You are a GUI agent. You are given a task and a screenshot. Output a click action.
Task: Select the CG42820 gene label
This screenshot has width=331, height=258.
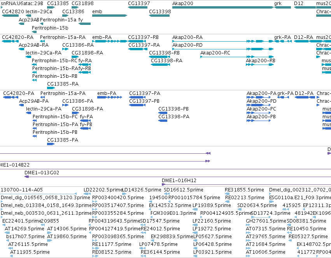13,11
